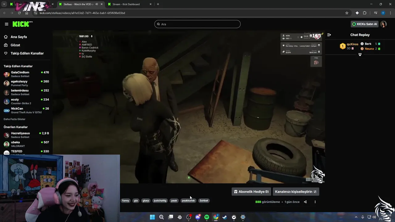The height and width of the screenshot is (222, 395).
Task: Open the Settings gear on the taskbar
Action: pos(243,217)
